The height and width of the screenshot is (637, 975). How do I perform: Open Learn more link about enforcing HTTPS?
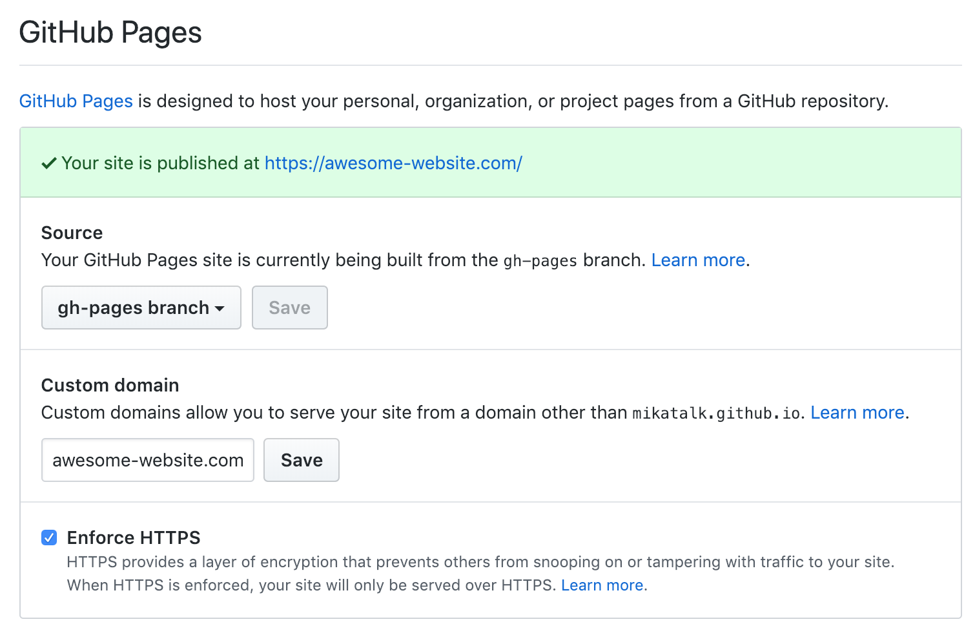(x=602, y=585)
